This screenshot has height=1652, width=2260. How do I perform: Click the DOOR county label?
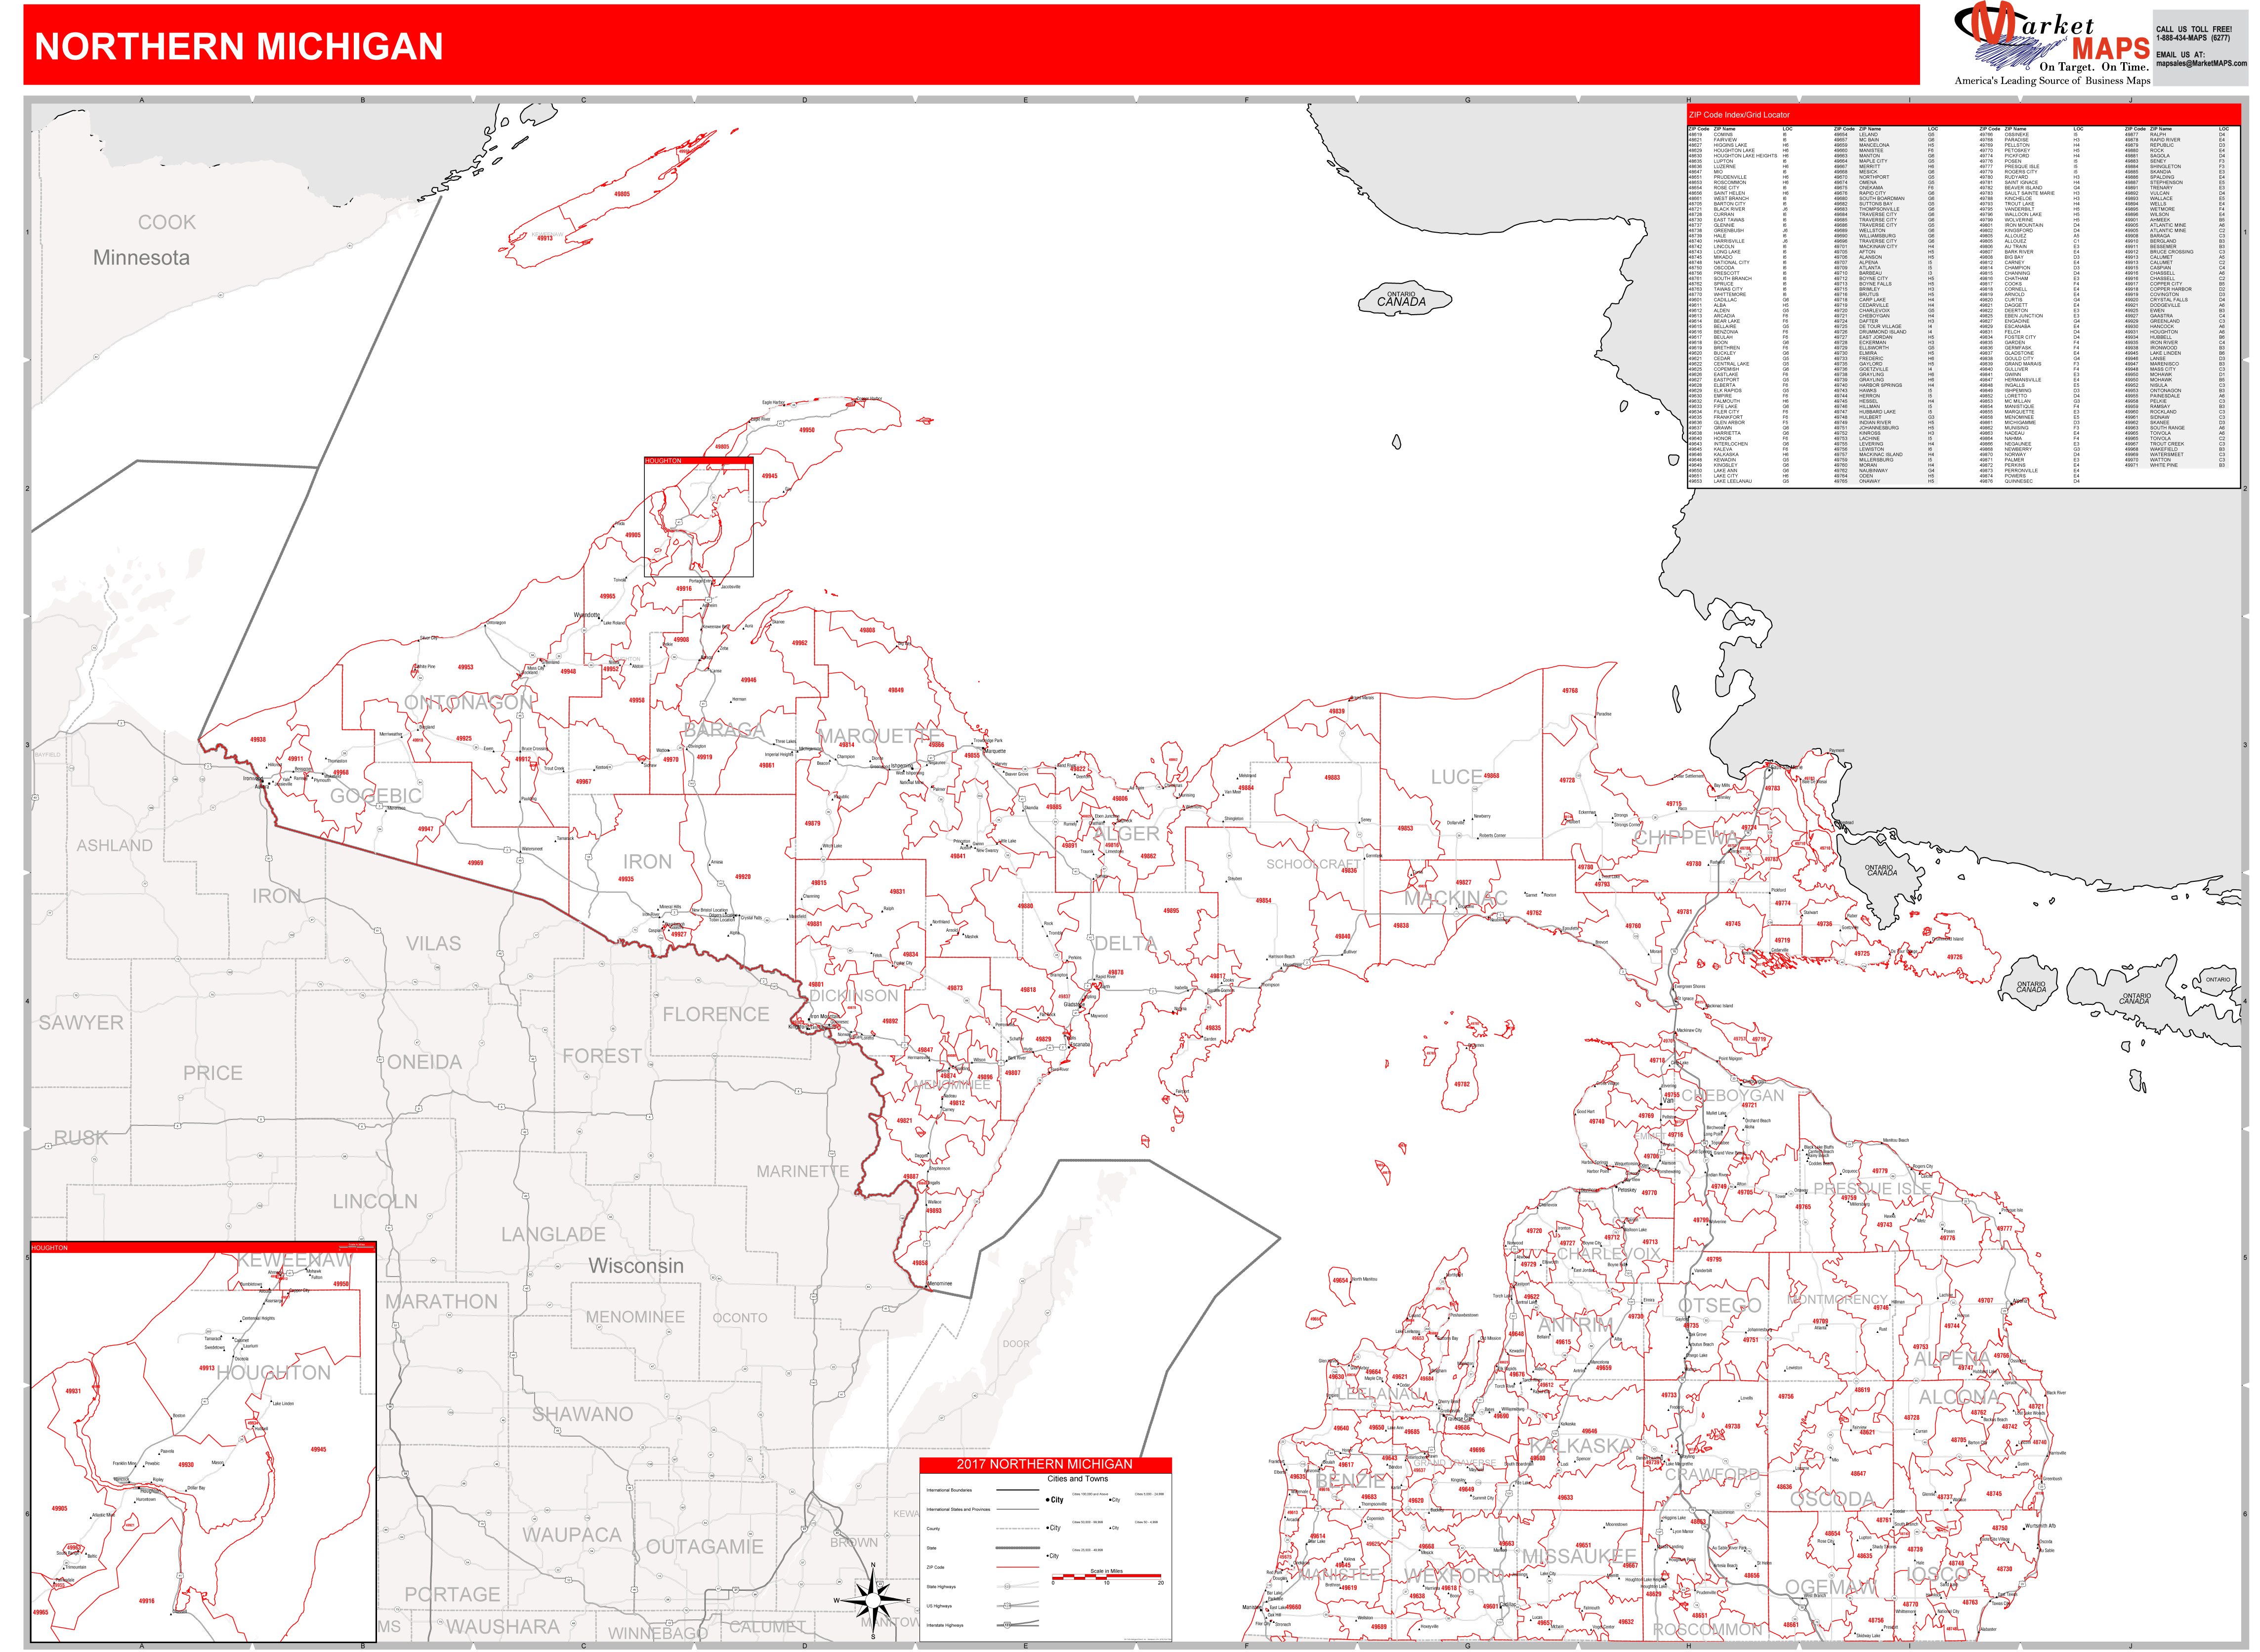tap(1016, 1344)
